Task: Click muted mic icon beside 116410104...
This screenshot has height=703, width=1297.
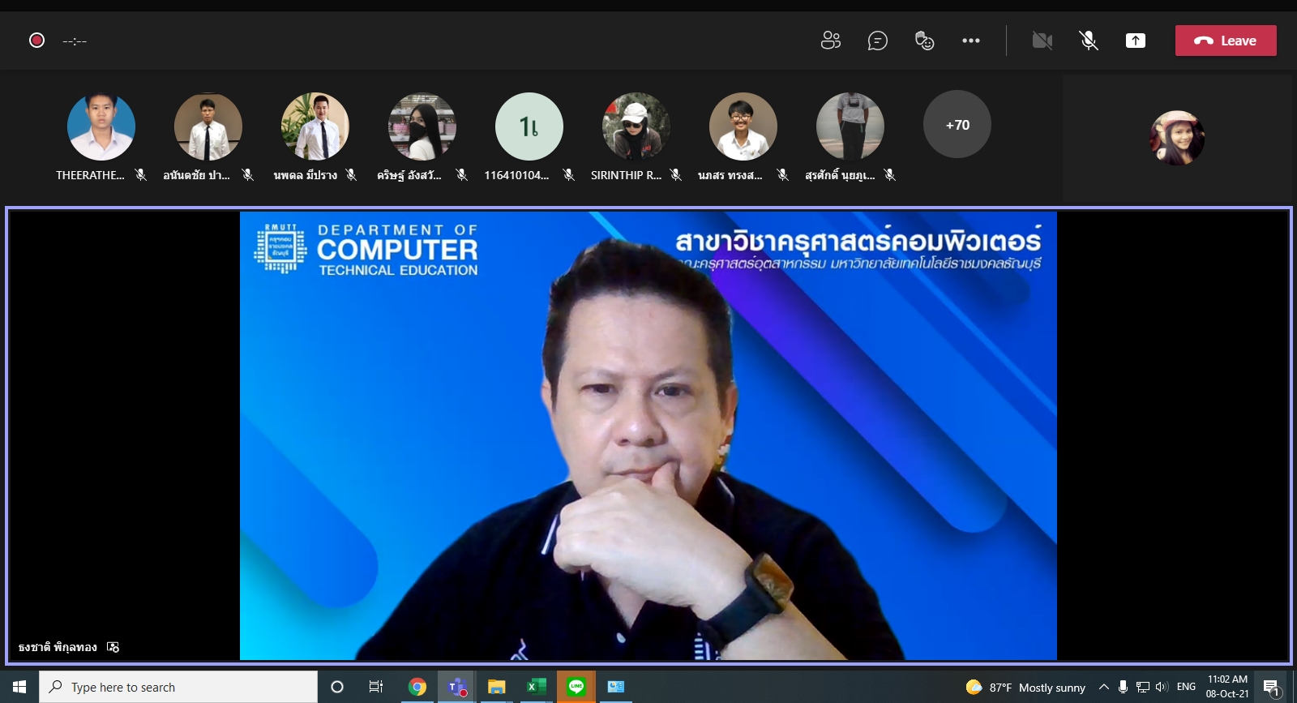Action: (x=568, y=174)
